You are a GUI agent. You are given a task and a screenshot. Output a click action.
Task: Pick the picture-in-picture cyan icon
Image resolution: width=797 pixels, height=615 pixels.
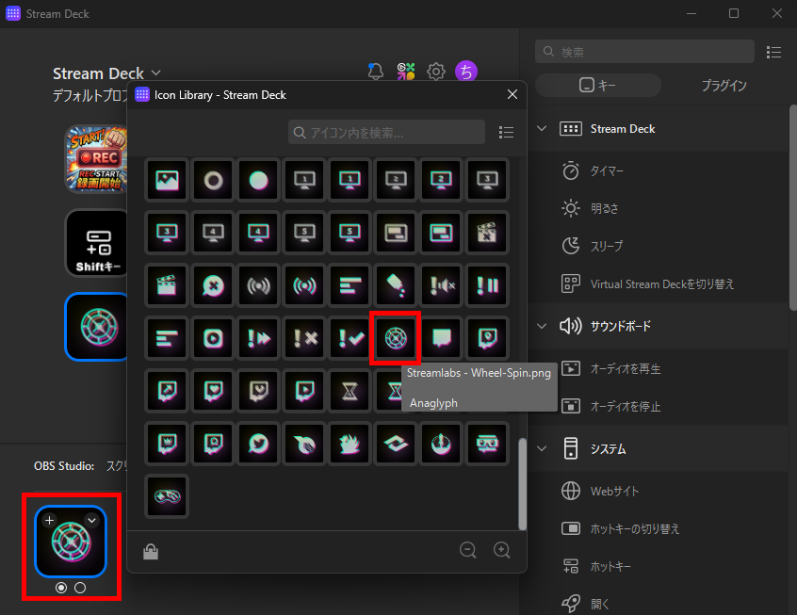441,233
